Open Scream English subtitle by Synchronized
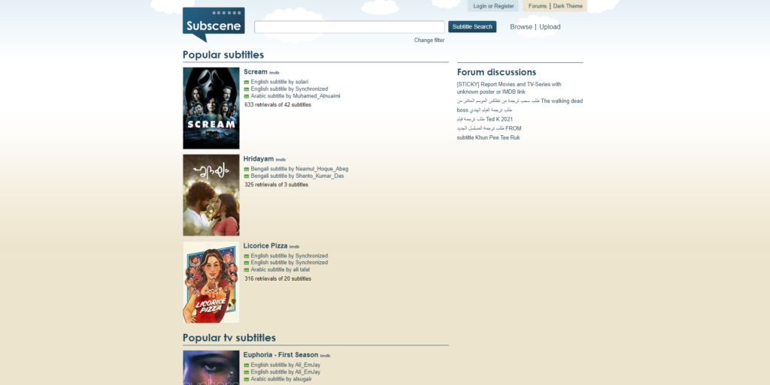 pos(290,89)
